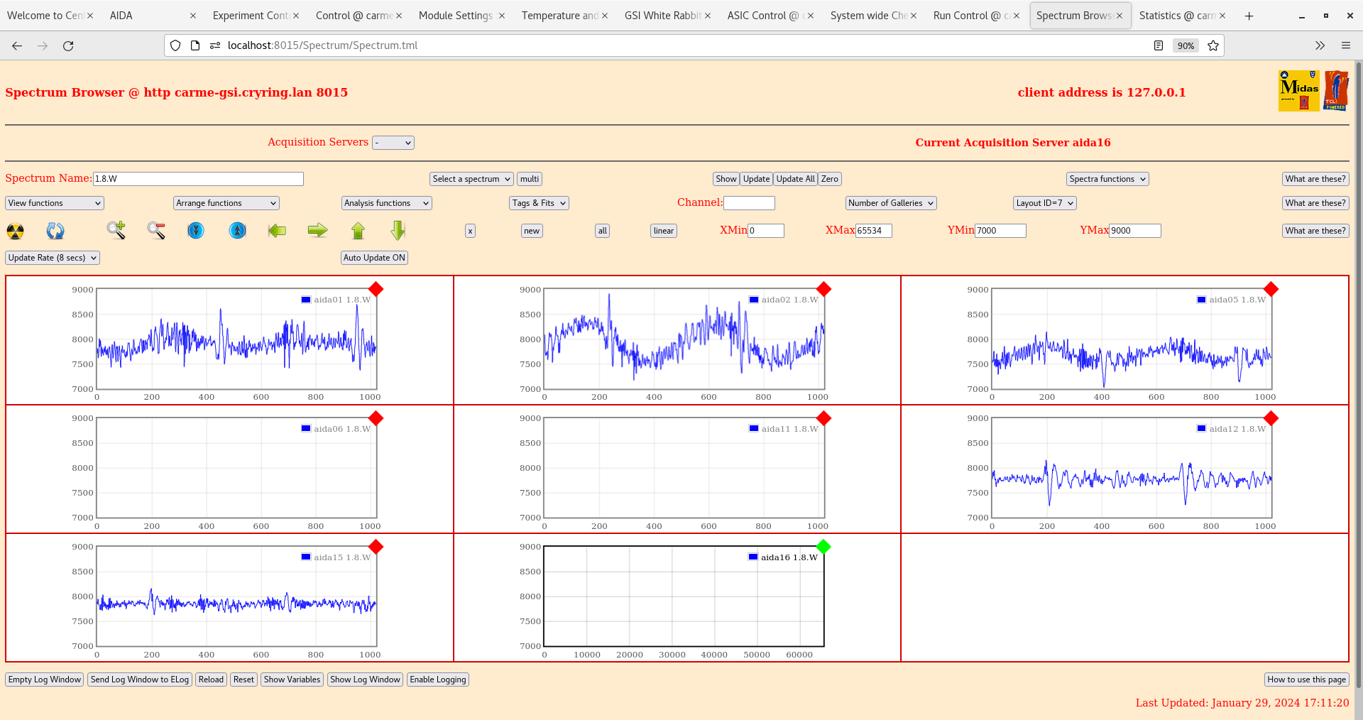1363x720 pixels.
Task: Click in the Channel input field
Action: [750, 202]
